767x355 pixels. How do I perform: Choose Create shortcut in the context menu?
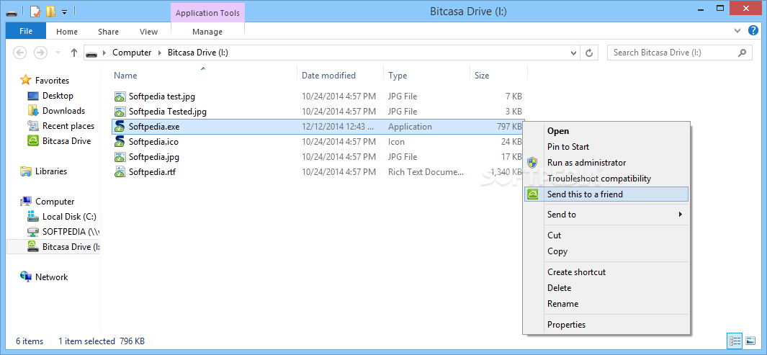click(x=577, y=272)
